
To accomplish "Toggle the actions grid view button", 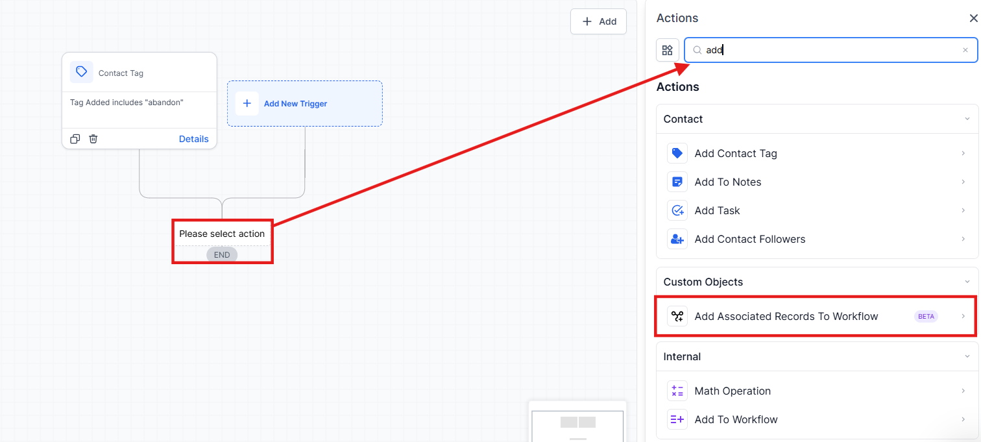I will [x=668, y=50].
